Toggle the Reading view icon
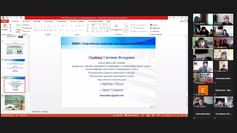The height and width of the screenshot is (133, 237). pyautogui.click(x=153, y=115)
